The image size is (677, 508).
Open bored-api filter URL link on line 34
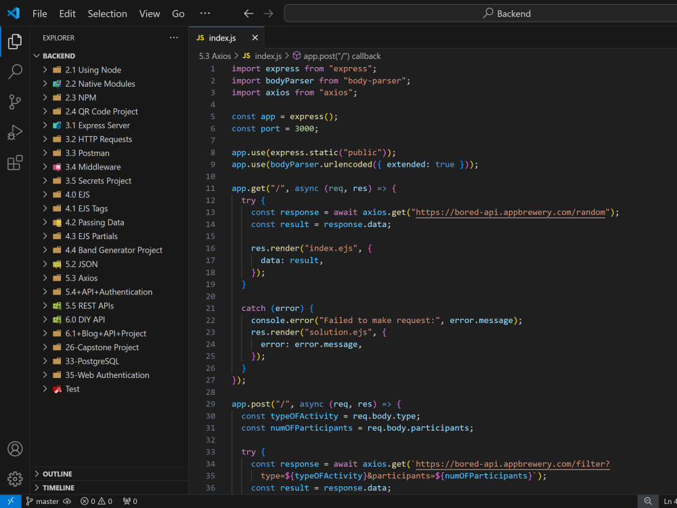tap(512, 464)
